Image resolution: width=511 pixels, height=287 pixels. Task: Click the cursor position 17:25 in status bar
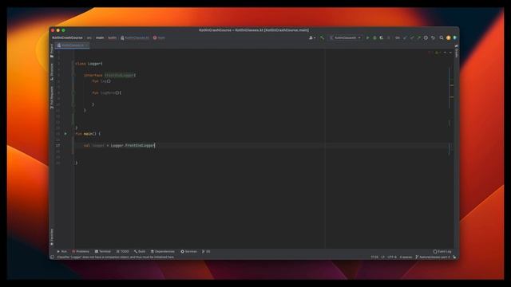374,257
